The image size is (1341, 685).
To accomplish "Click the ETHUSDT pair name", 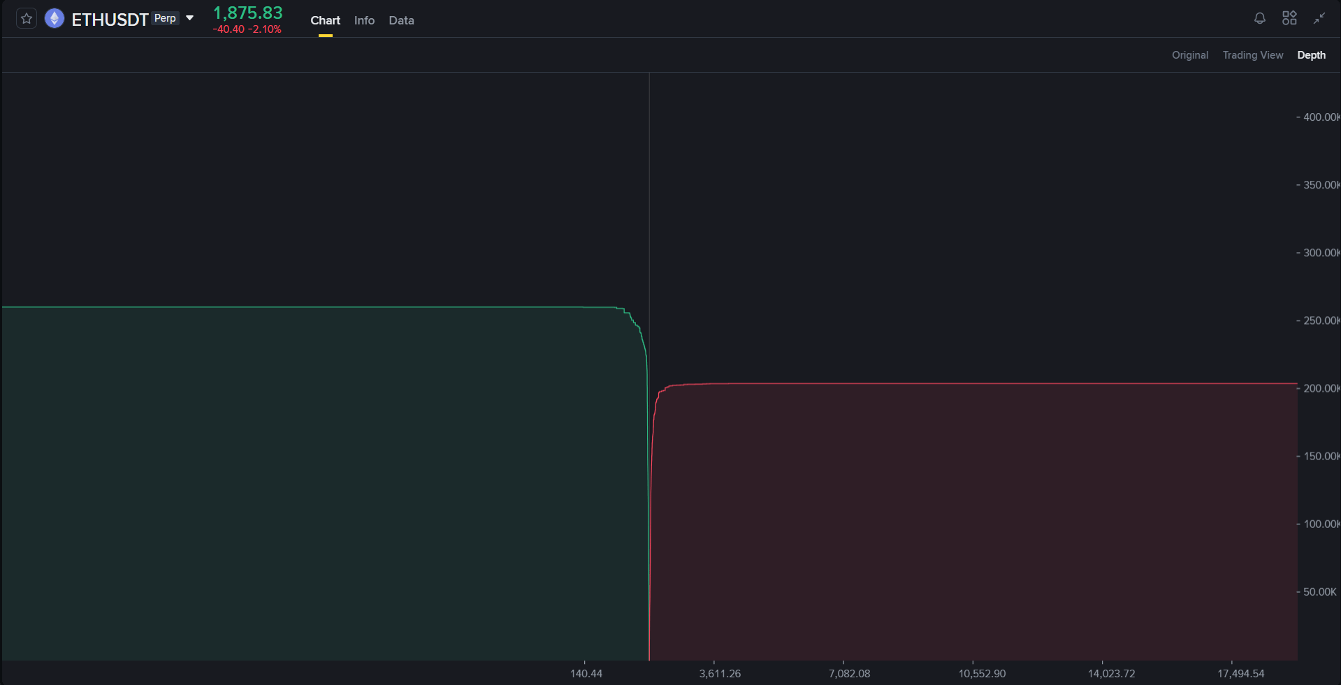I will point(110,20).
